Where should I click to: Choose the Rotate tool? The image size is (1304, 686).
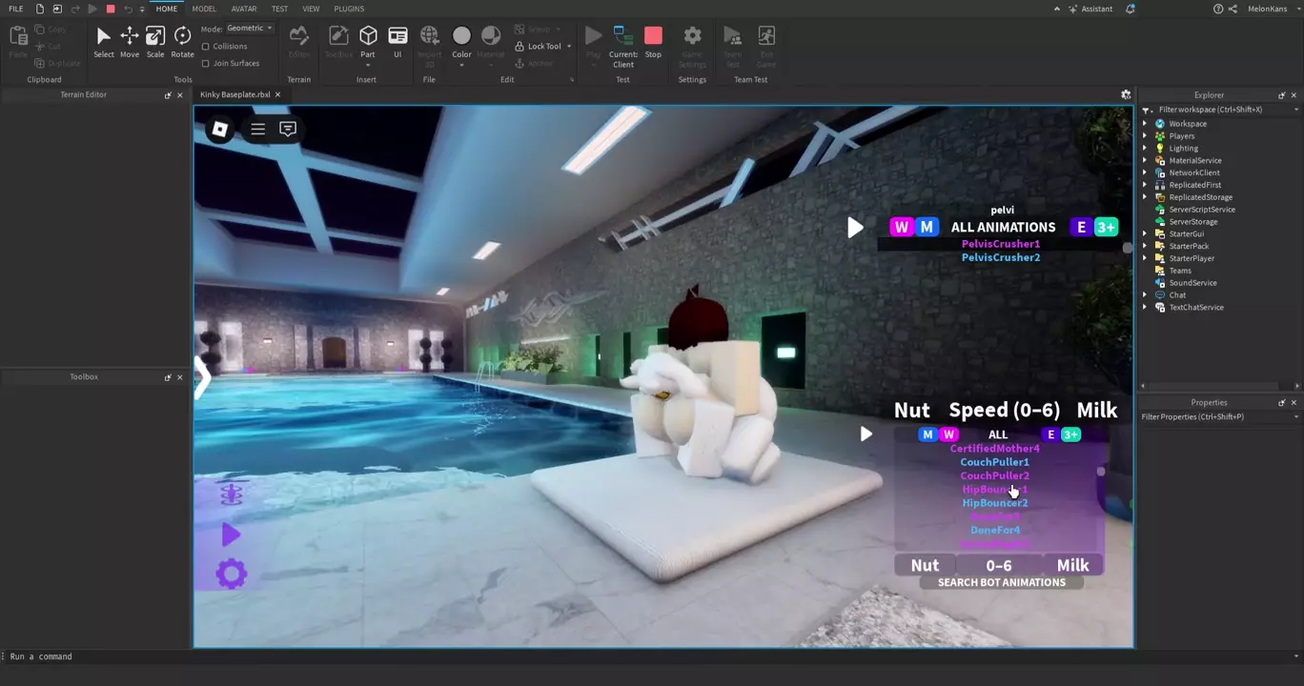pos(182,41)
